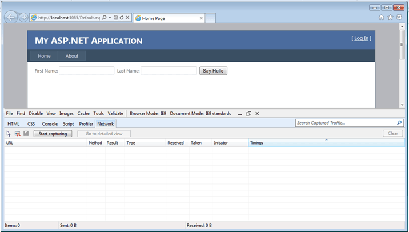
Task: Focus the First Name text field
Action: (87, 71)
